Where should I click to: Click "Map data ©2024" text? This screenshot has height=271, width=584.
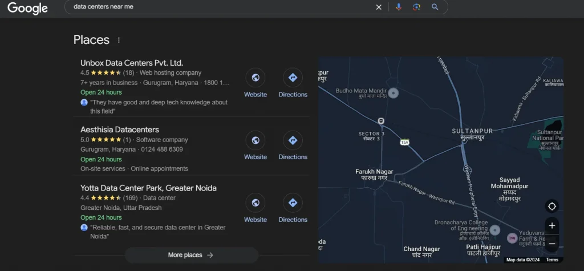(x=523, y=260)
